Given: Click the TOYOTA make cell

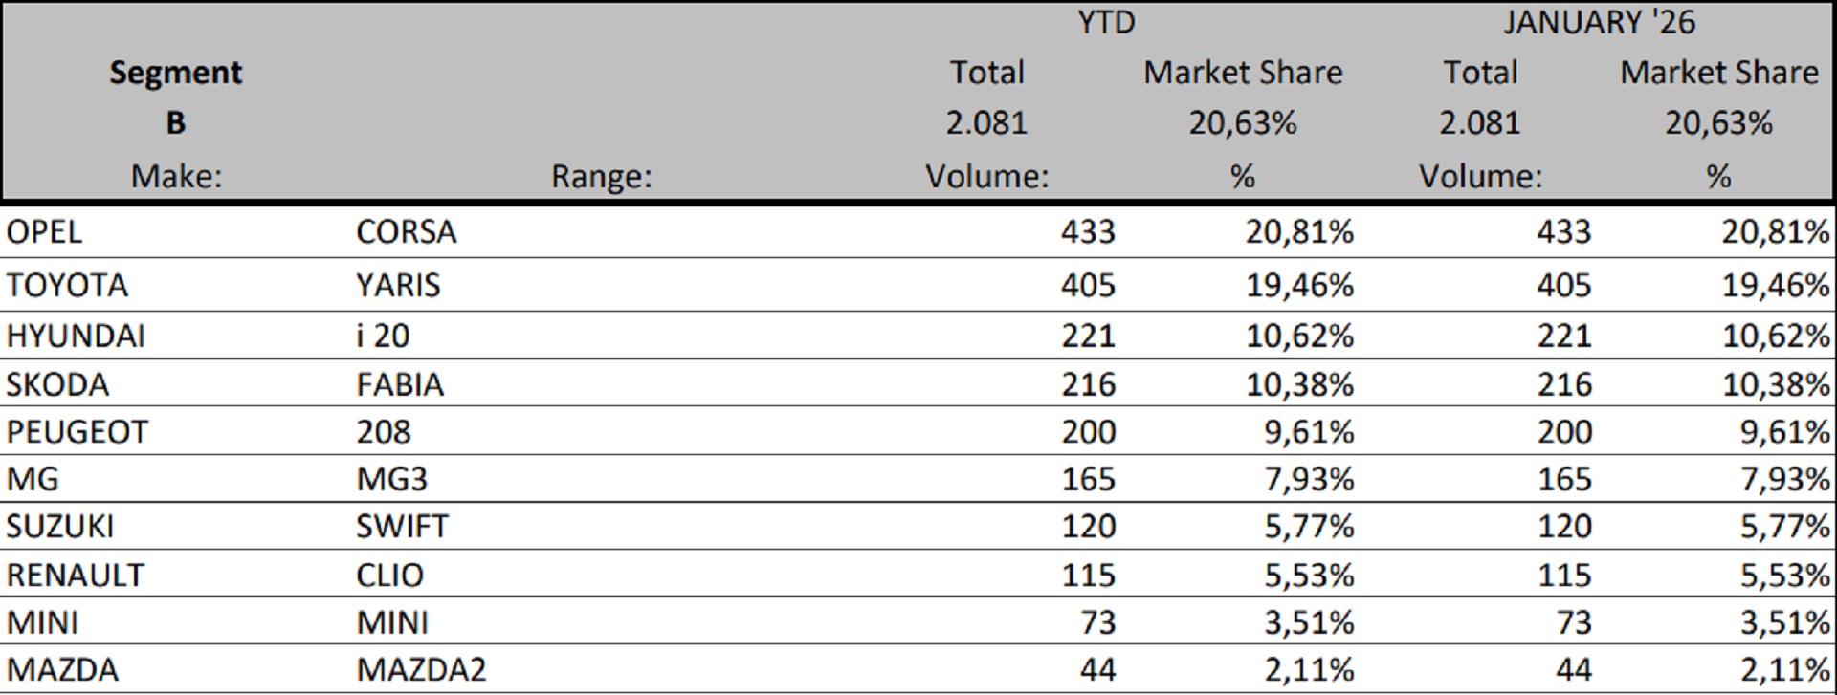Looking at the screenshot, I should click(x=67, y=286).
